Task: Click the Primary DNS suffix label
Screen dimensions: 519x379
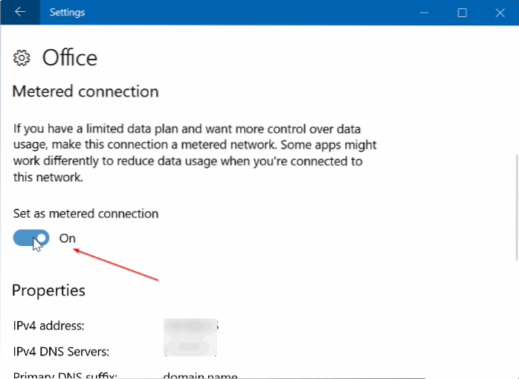Action: 65,374
